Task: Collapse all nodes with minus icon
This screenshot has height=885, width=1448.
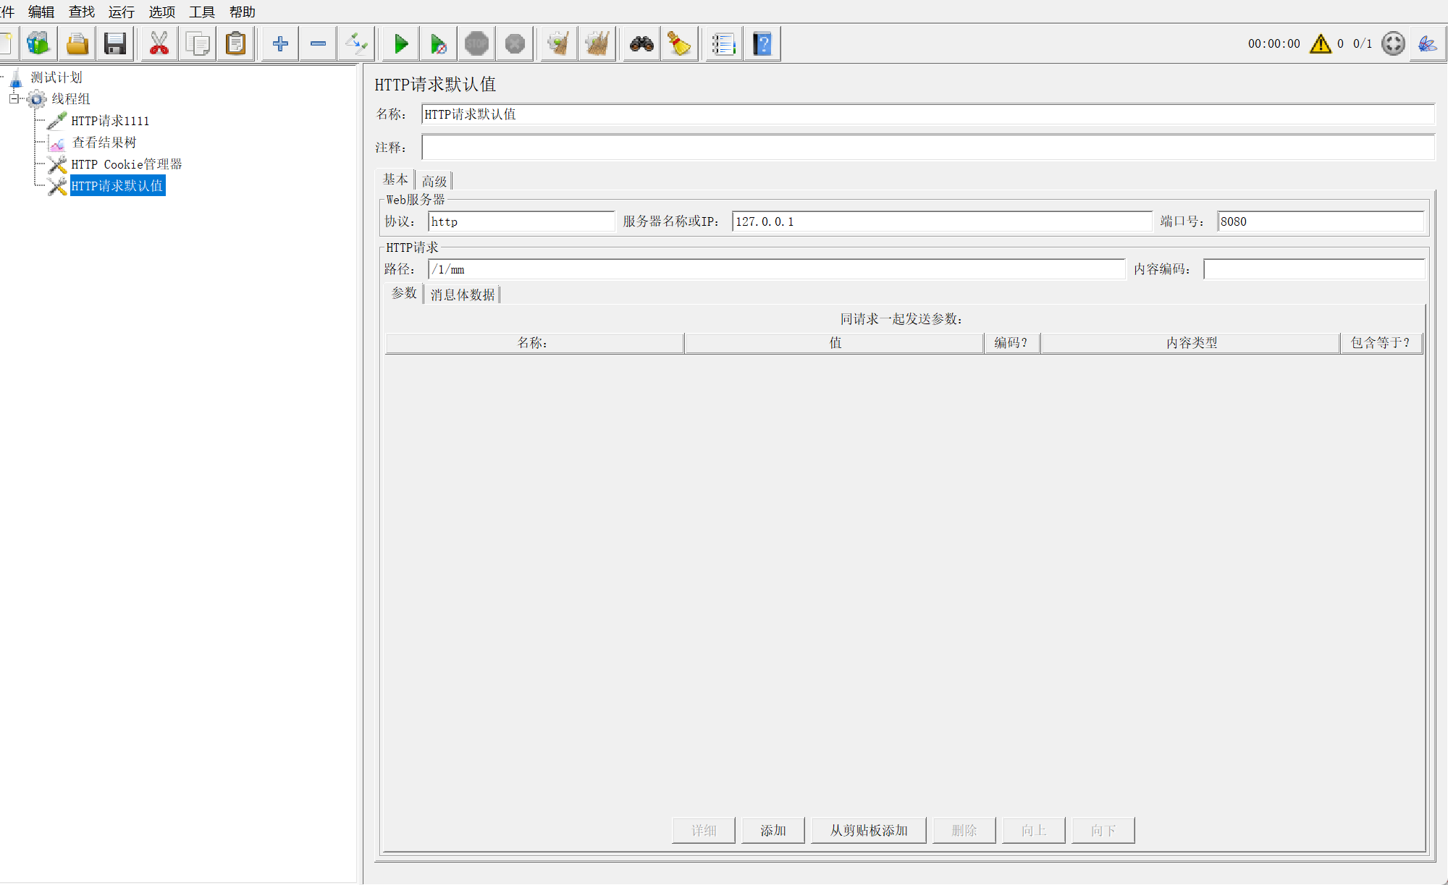Action: [x=318, y=44]
